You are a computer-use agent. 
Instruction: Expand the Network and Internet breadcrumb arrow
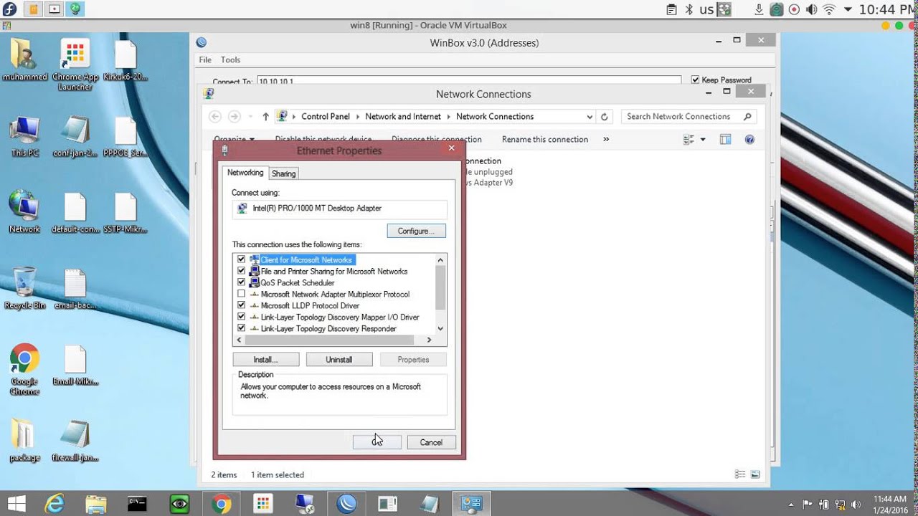click(x=449, y=116)
